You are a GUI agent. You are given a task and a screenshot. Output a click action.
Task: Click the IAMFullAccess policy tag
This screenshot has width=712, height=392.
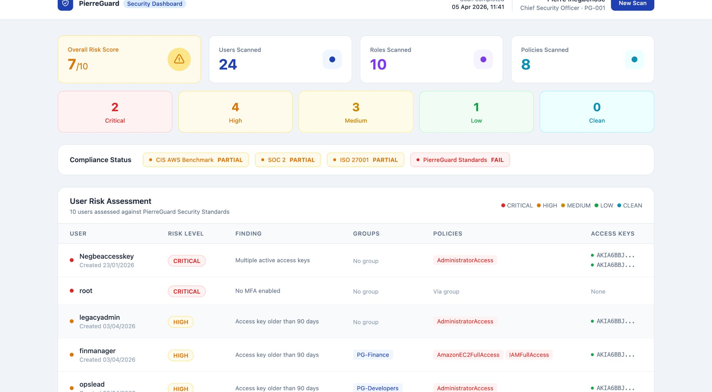coord(529,355)
